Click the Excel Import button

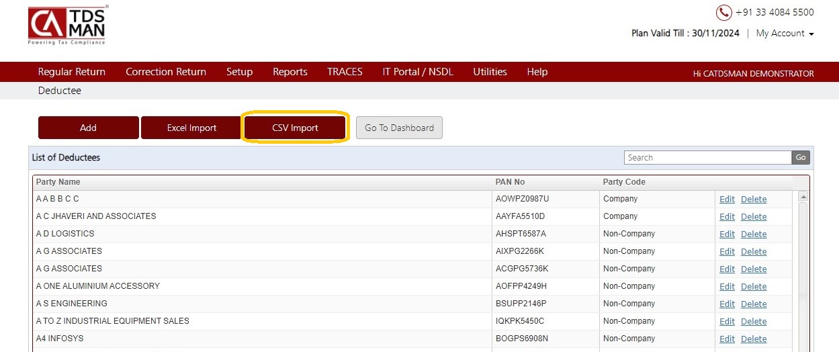point(191,128)
